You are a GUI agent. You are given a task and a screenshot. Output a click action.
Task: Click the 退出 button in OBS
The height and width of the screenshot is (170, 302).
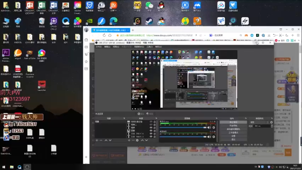[233, 139]
